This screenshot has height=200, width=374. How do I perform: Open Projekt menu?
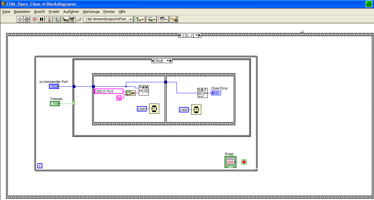[x=54, y=11]
